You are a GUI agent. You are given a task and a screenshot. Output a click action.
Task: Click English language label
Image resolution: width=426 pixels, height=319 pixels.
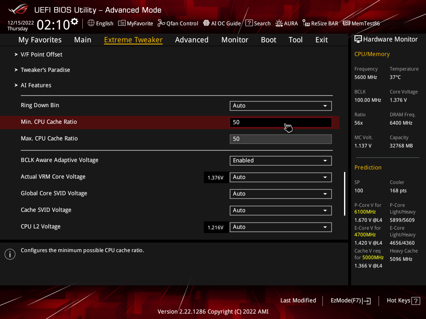[x=104, y=24]
